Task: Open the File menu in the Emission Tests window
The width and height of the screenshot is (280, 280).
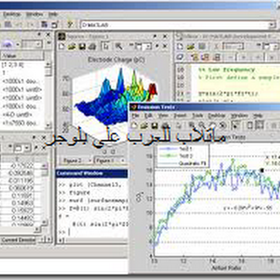Action: (135, 116)
